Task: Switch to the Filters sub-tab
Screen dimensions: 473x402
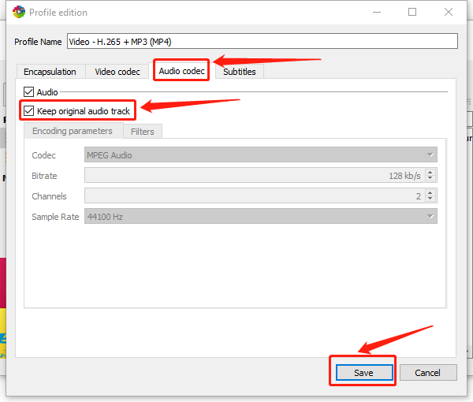Action: [x=143, y=132]
